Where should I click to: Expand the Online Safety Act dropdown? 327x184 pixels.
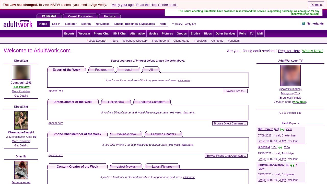pyautogui.click(x=184, y=24)
